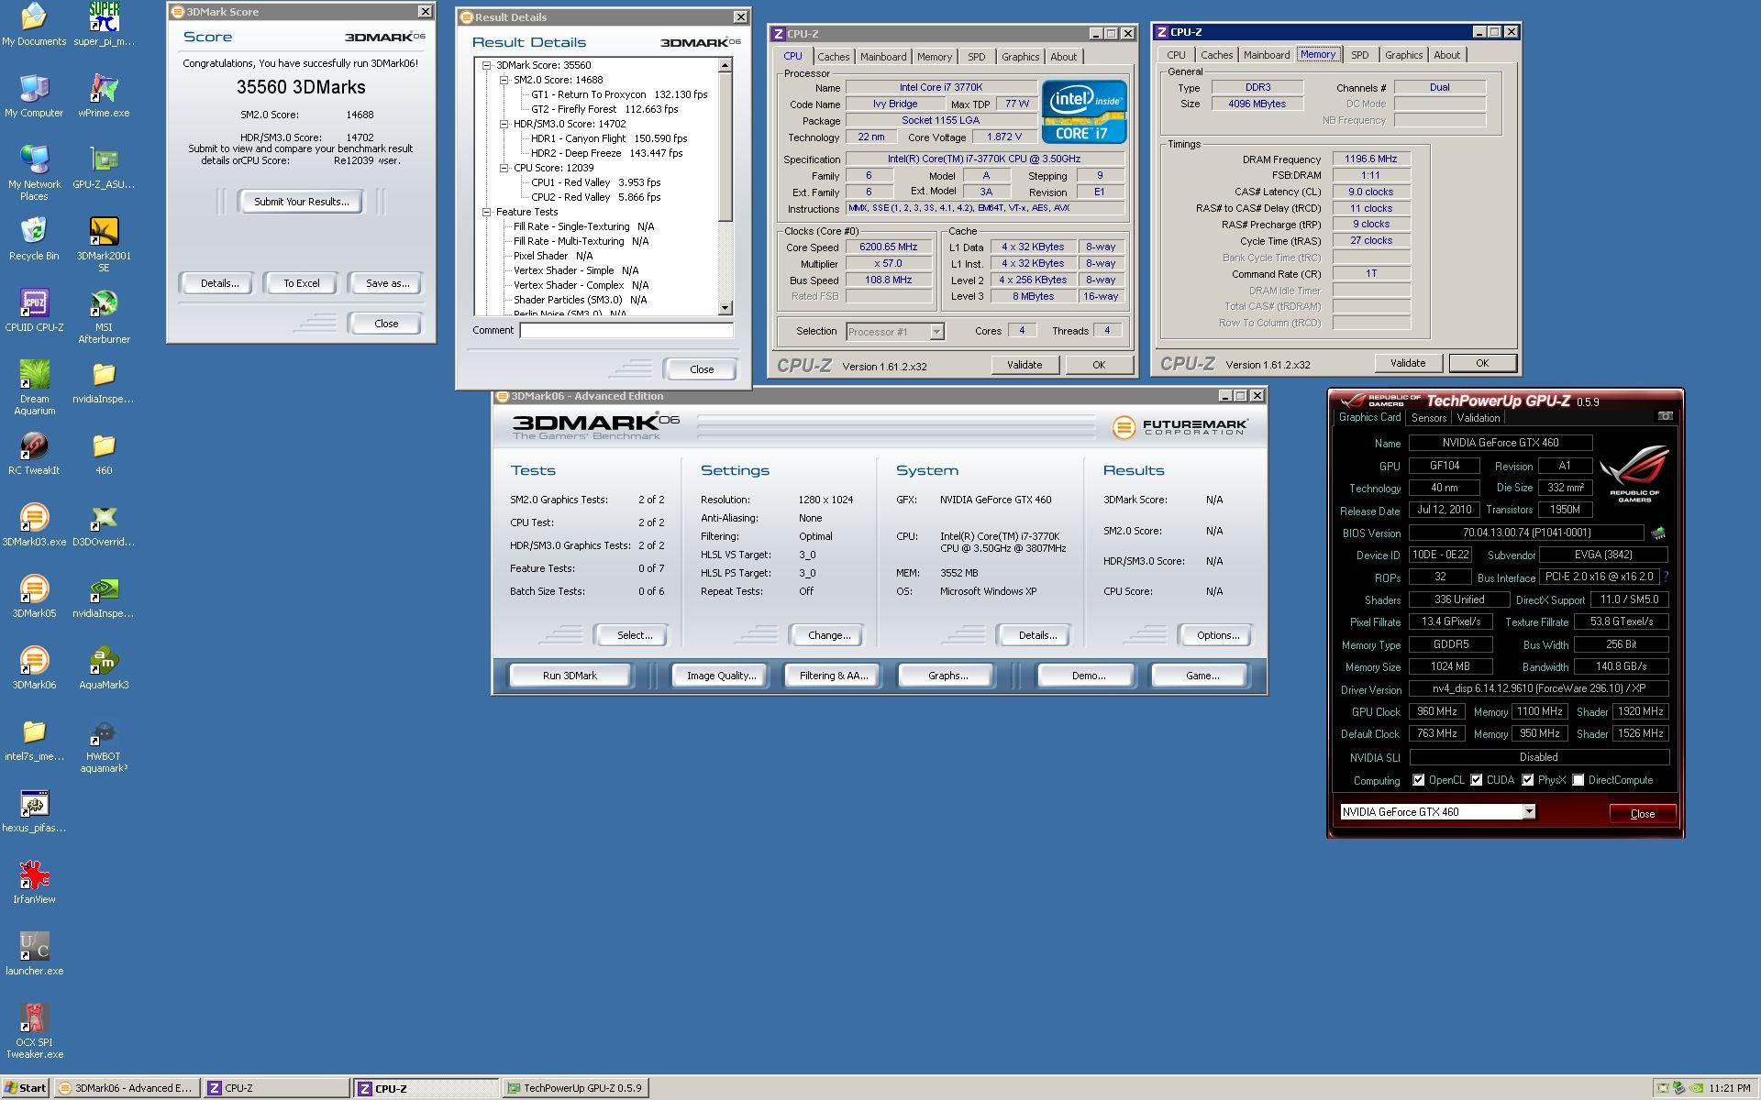This screenshot has height=1100, width=1761.
Task: Open the folder named 460
Action: [104, 454]
